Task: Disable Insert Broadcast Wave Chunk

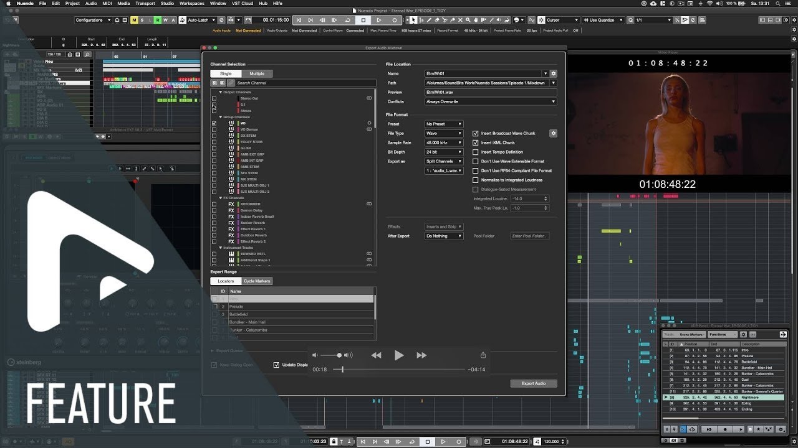Action: click(476, 133)
